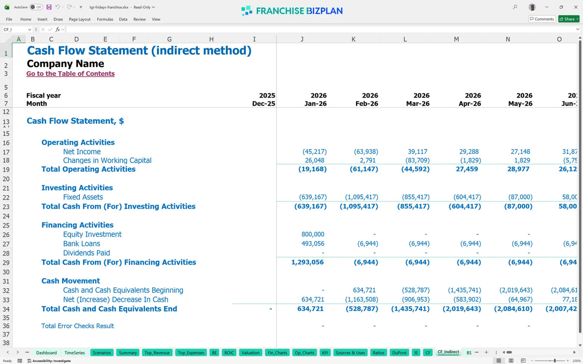
Task: Open the Sources & Uses sheet tab
Action: 350,352
